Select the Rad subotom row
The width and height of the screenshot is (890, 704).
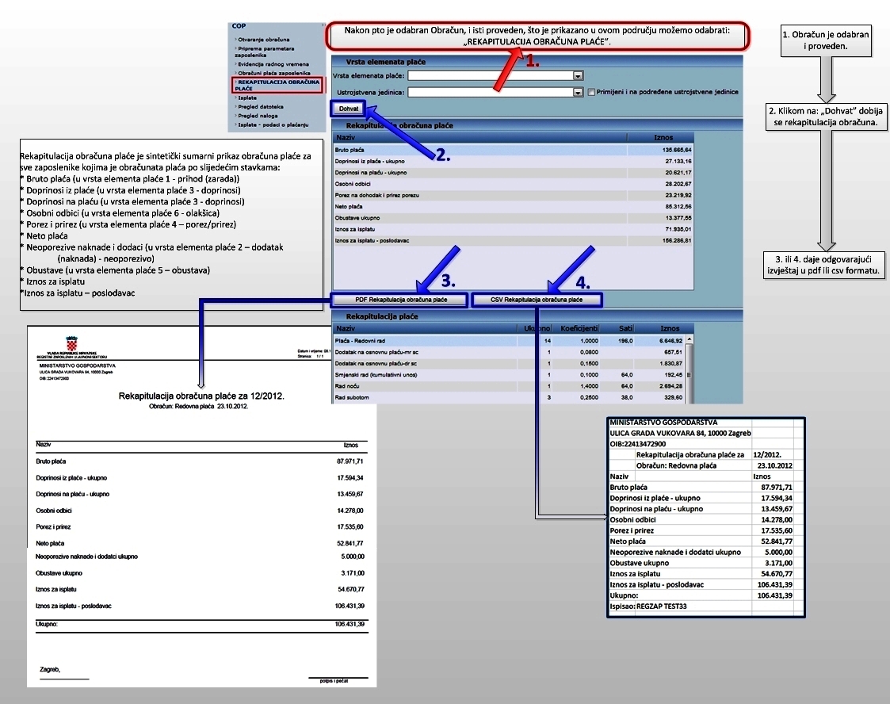509,397
